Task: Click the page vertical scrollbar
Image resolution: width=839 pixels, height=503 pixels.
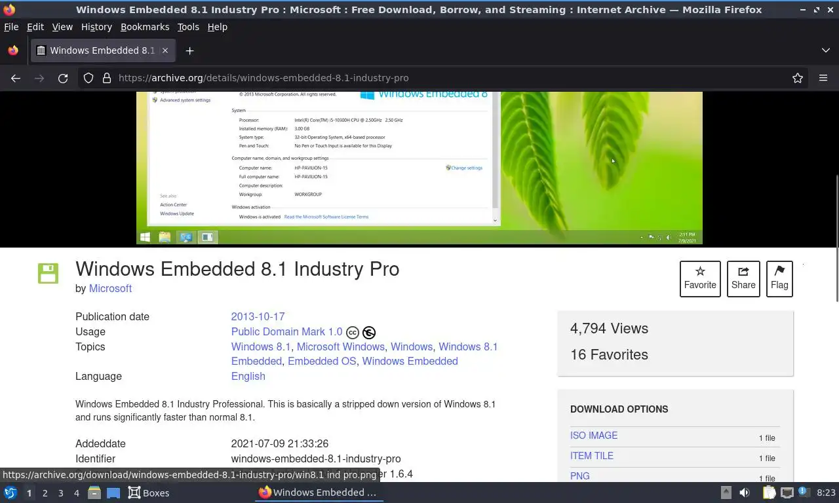Action: [x=836, y=239]
